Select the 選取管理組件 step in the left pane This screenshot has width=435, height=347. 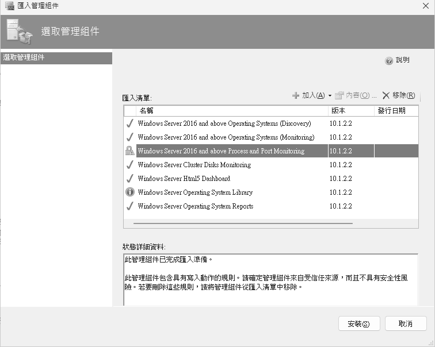pos(56,58)
